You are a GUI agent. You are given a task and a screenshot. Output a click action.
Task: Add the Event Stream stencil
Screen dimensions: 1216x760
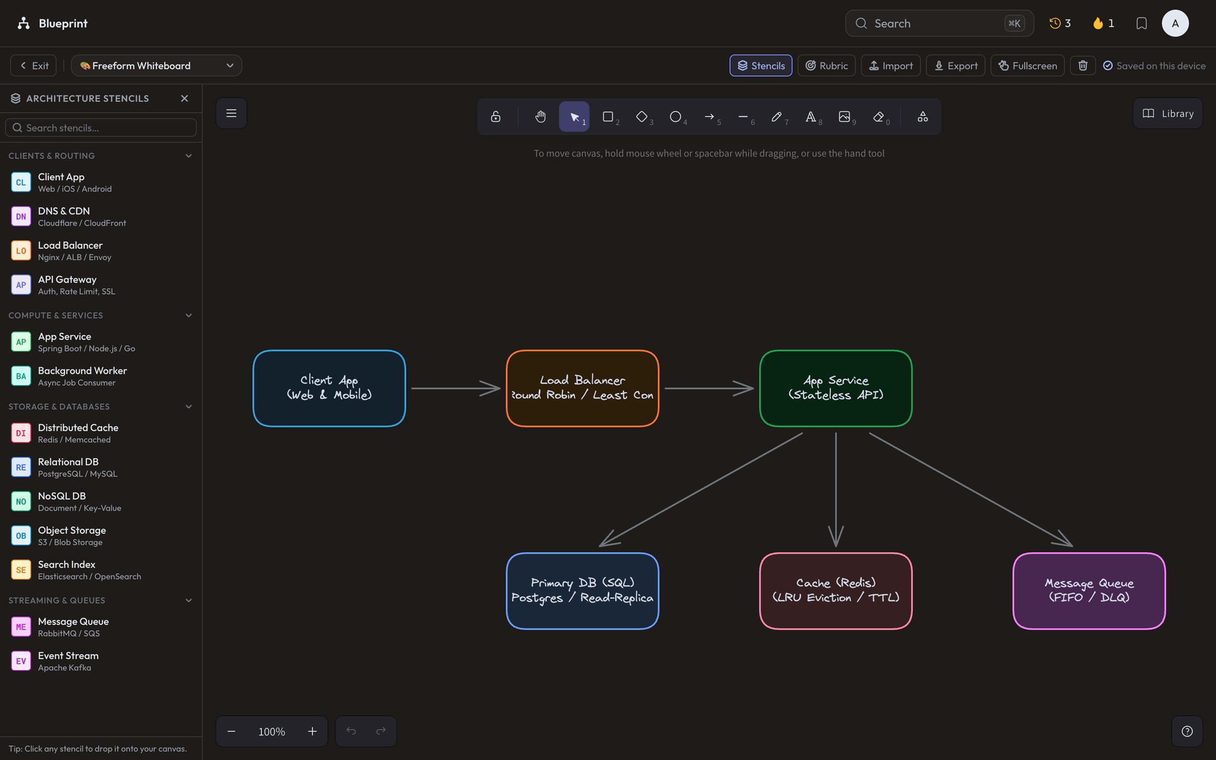click(101, 661)
